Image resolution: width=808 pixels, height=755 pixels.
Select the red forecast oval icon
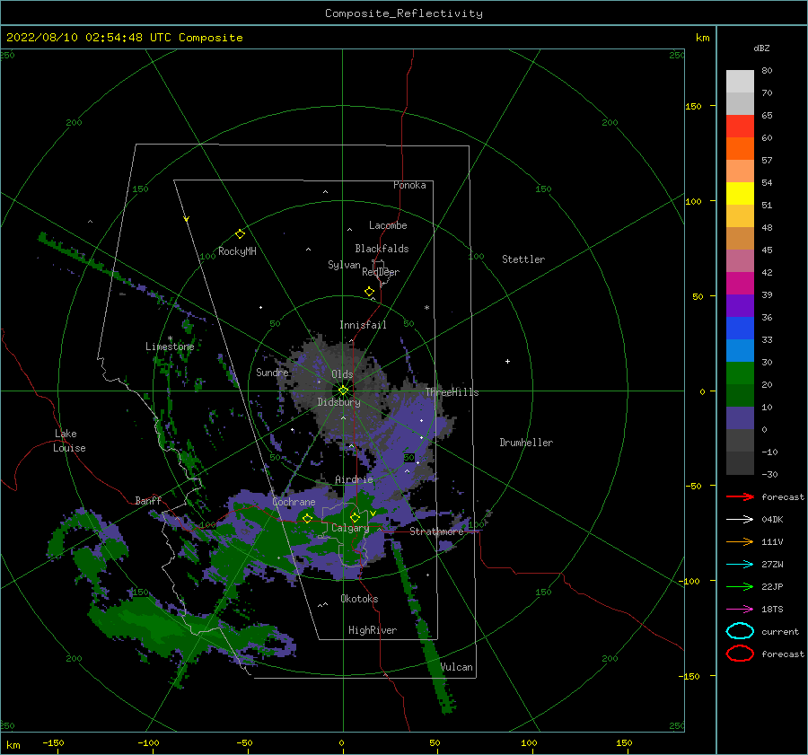coord(740,654)
